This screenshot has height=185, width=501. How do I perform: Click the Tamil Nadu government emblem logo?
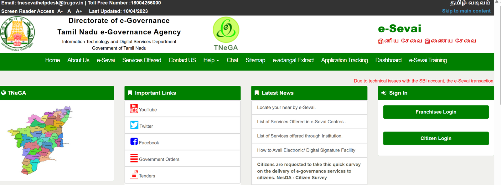coord(18,34)
